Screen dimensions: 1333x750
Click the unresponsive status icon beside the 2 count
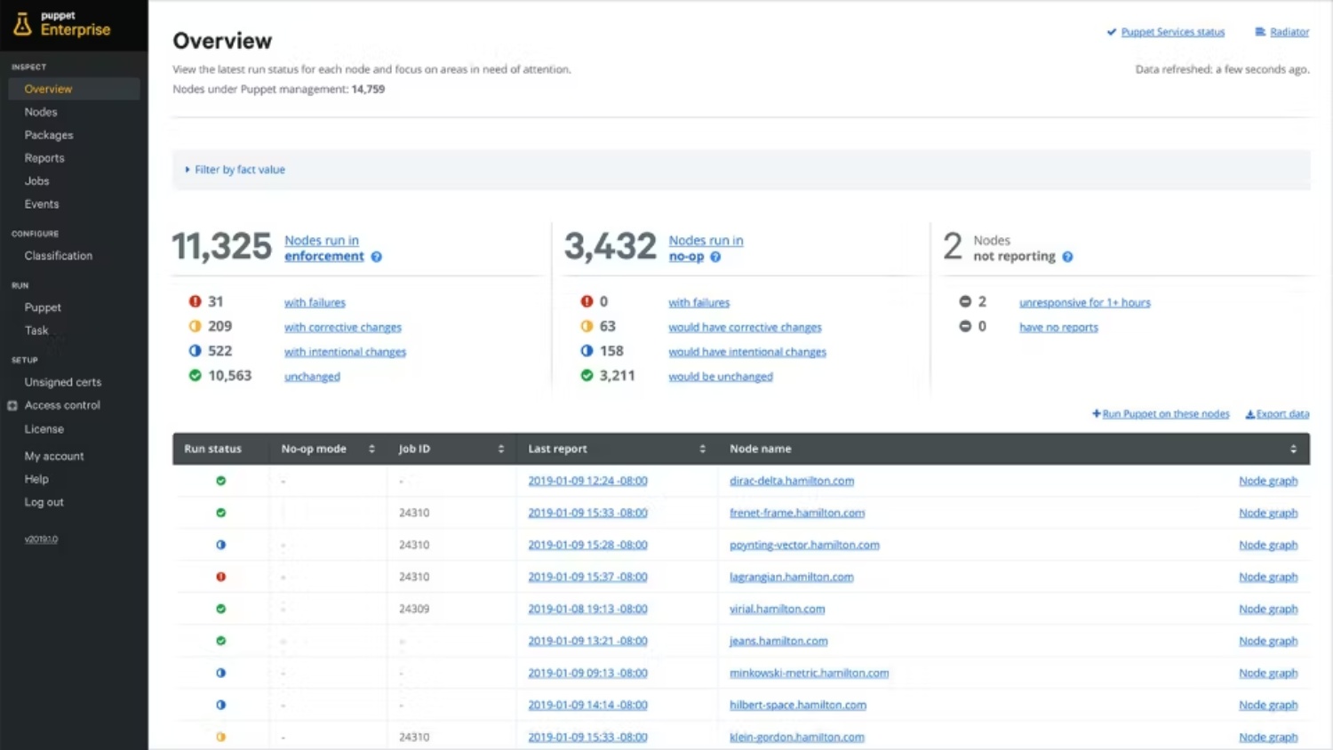tap(965, 301)
